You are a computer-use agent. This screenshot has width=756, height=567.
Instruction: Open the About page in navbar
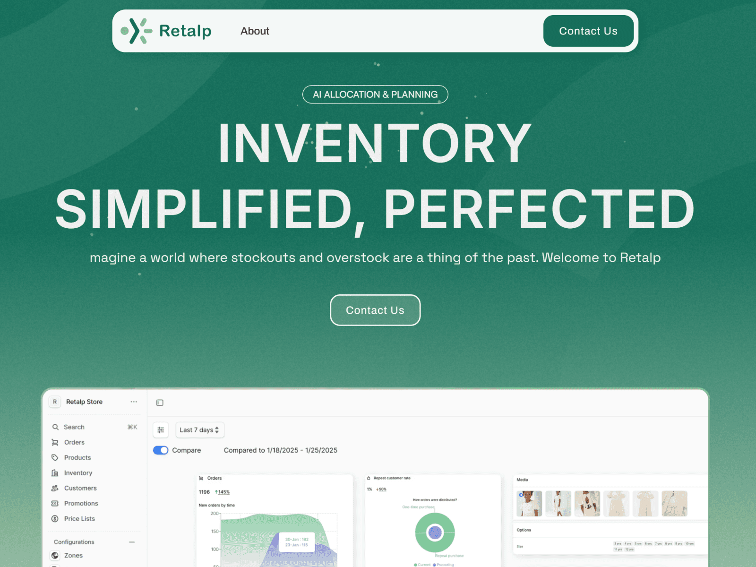pos(255,31)
